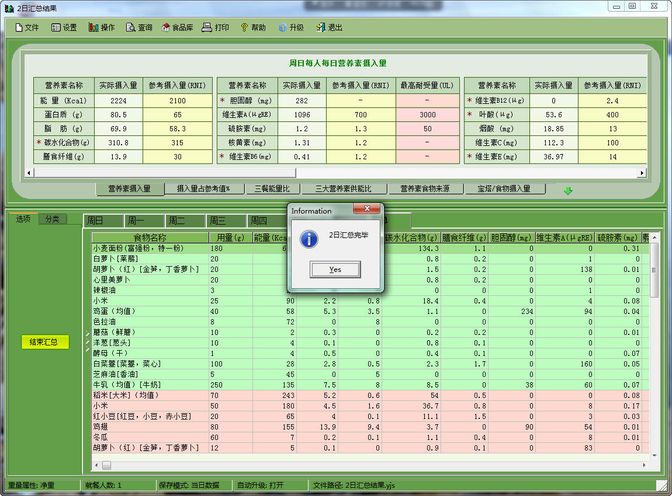Open 帮助 (Help) question mark icon
Screen dimensions: 672x496
[244, 27]
